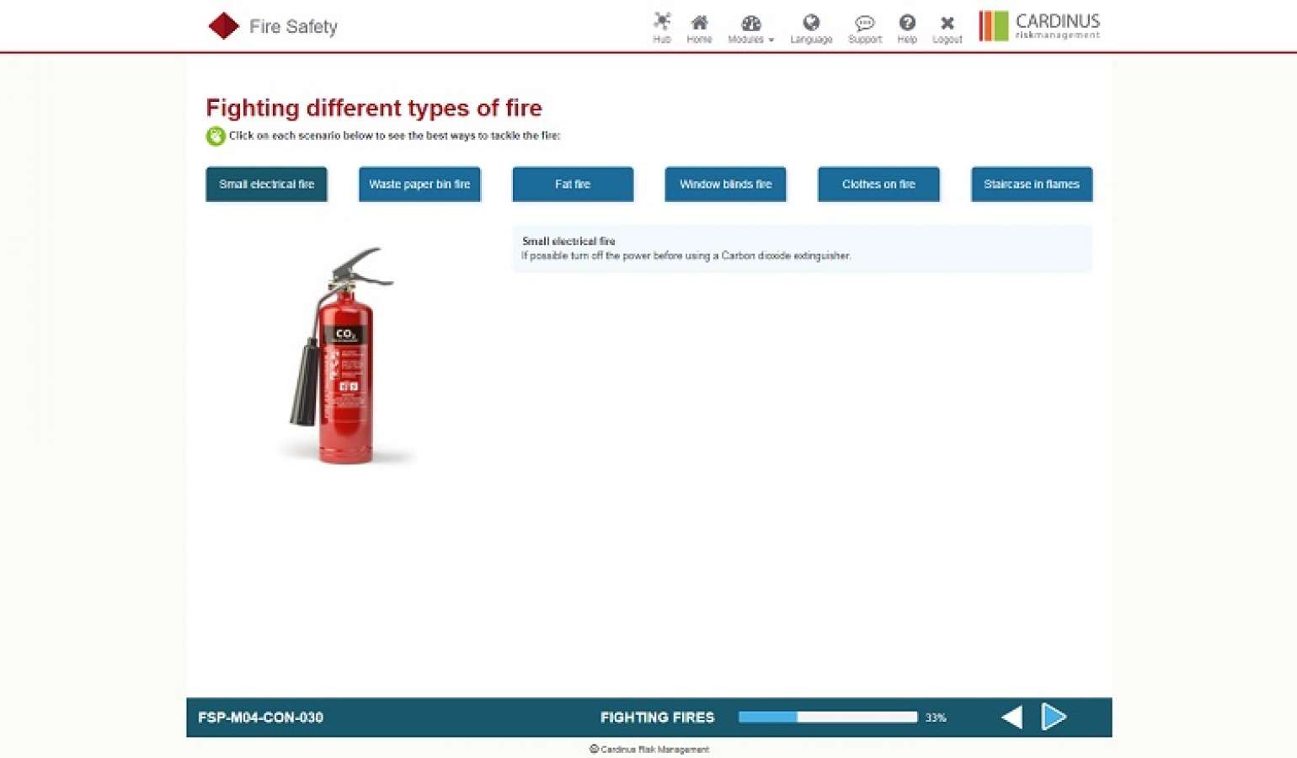Go back using the previous slide arrow

1011,717
